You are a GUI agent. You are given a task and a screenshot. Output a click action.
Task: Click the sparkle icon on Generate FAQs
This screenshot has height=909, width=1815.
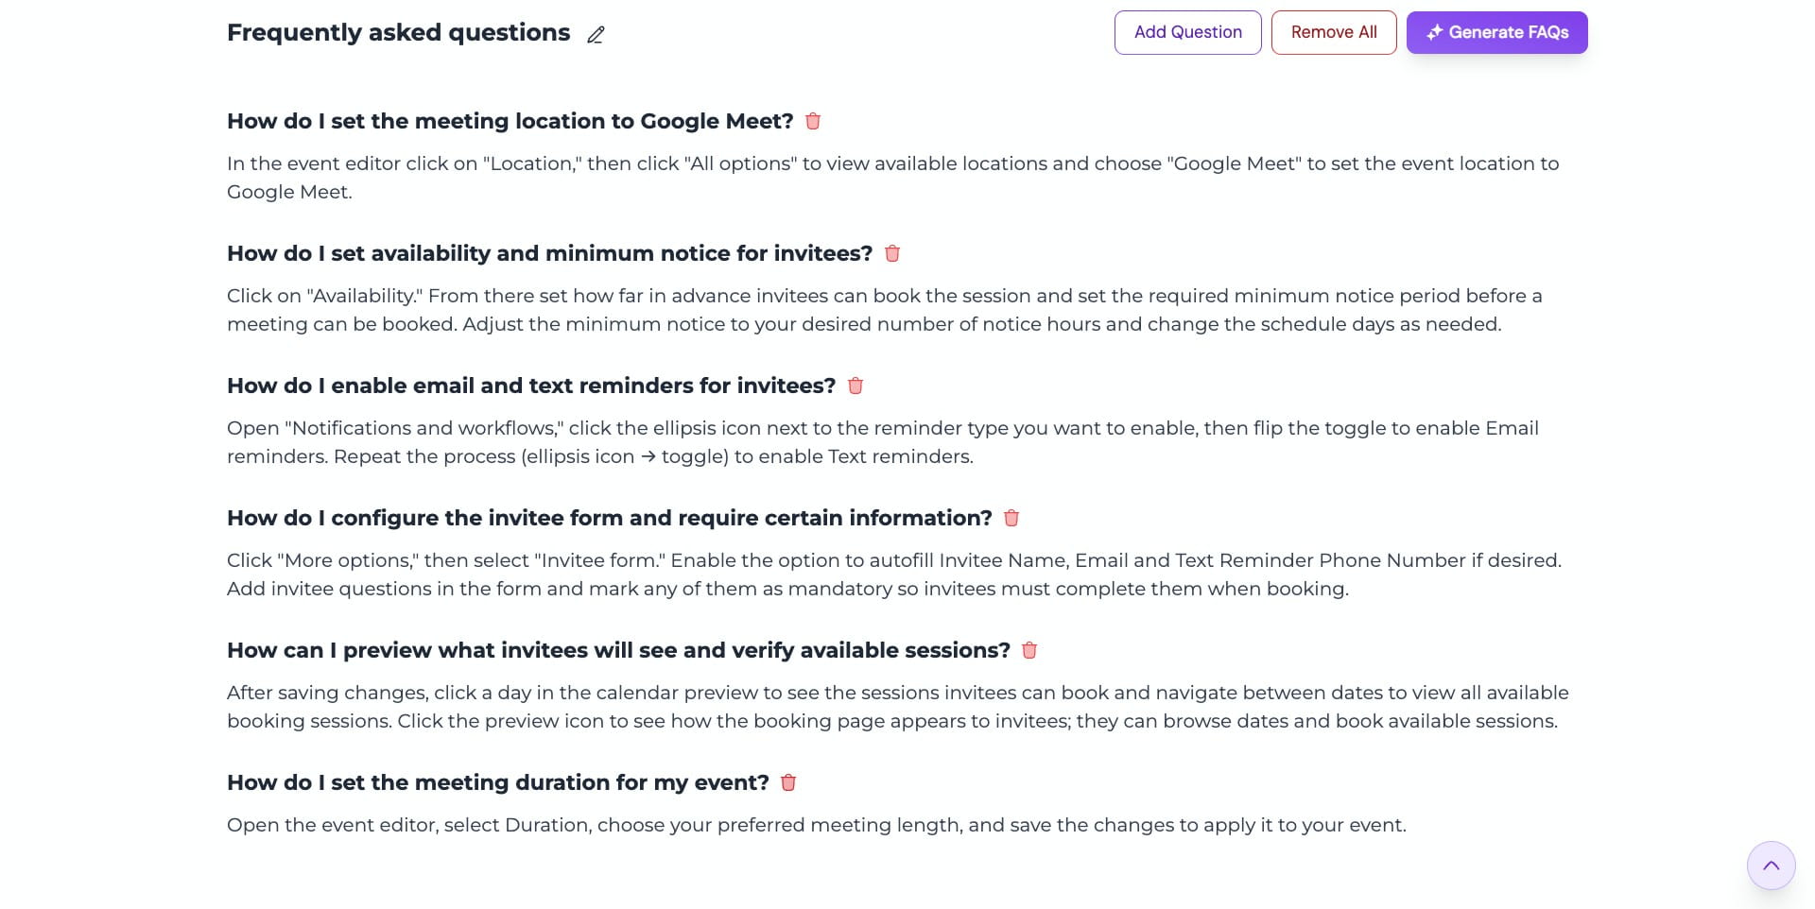click(1433, 31)
